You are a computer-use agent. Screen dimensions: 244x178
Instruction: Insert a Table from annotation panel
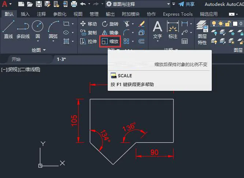[185, 41]
